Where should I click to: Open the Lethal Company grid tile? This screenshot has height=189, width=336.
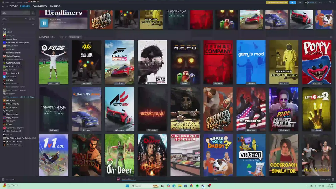[218, 62]
